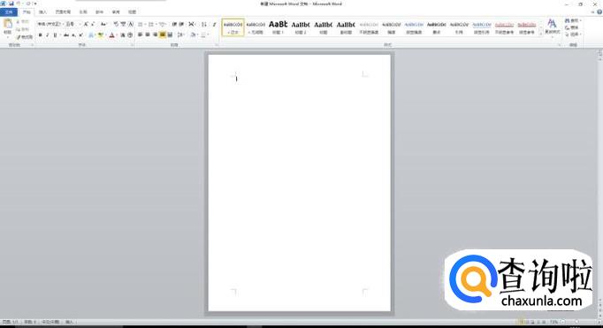
Task: Click the text highlight color icon
Action: pos(101,35)
